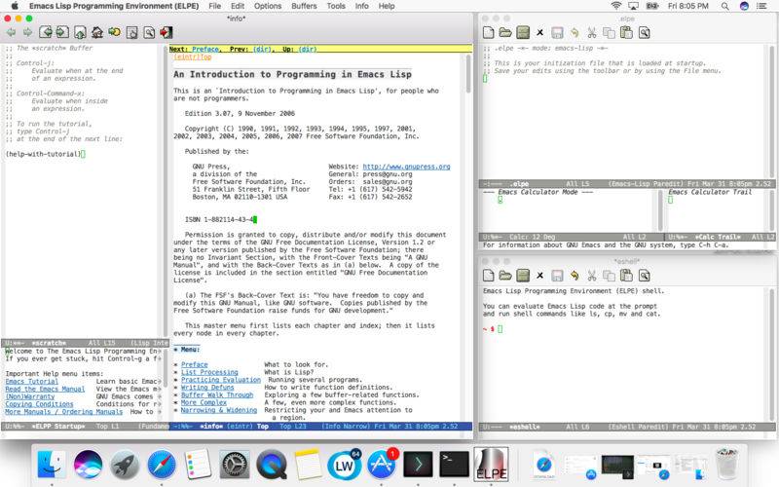
Task: Click the search magnifier in Info toolbar
Action: pyautogui.click(x=149, y=32)
